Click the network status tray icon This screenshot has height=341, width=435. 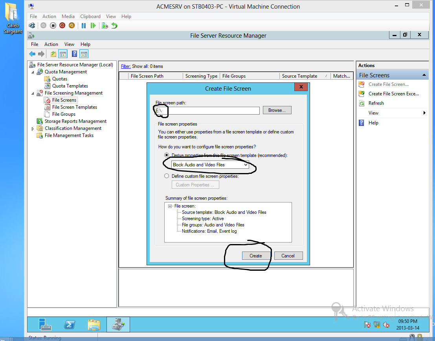[376, 325]
